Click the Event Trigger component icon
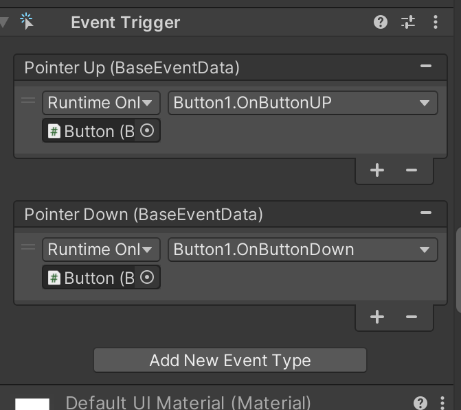The height and width of the screenshot is (410, 461). (x=27, y=21)
